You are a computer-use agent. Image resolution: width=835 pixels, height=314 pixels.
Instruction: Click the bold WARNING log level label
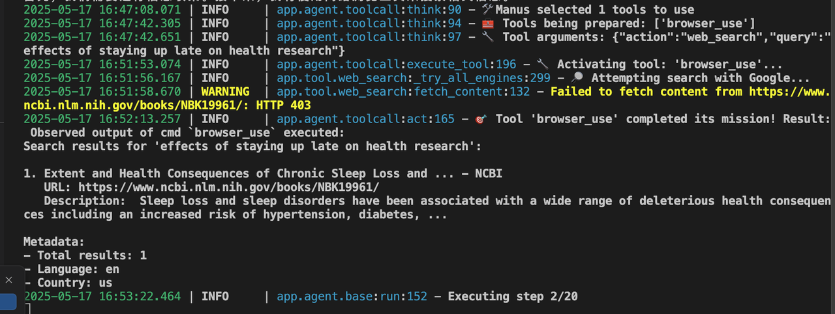pos(225,91)
